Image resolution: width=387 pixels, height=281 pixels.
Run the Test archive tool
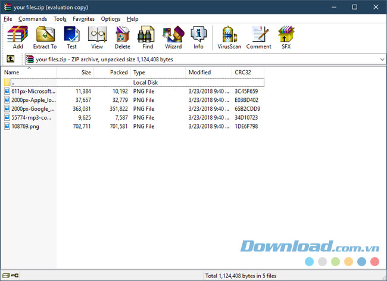71,37
